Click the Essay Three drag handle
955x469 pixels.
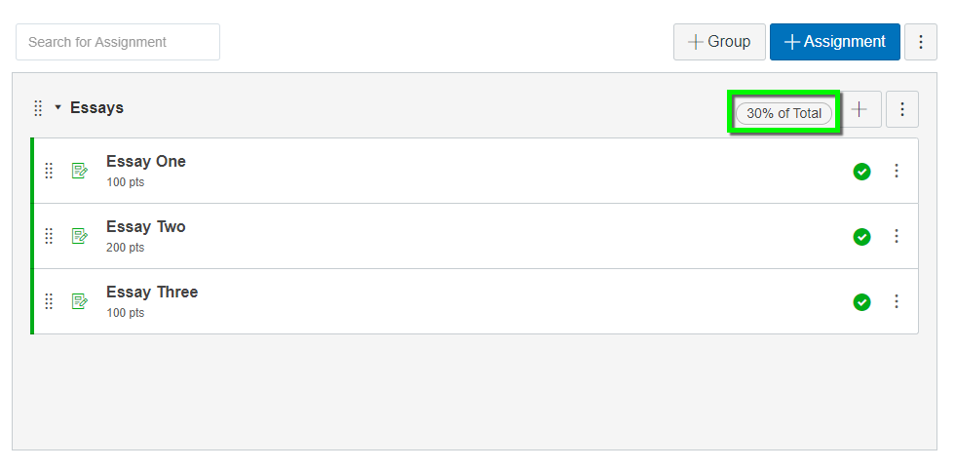pos(50,301)
